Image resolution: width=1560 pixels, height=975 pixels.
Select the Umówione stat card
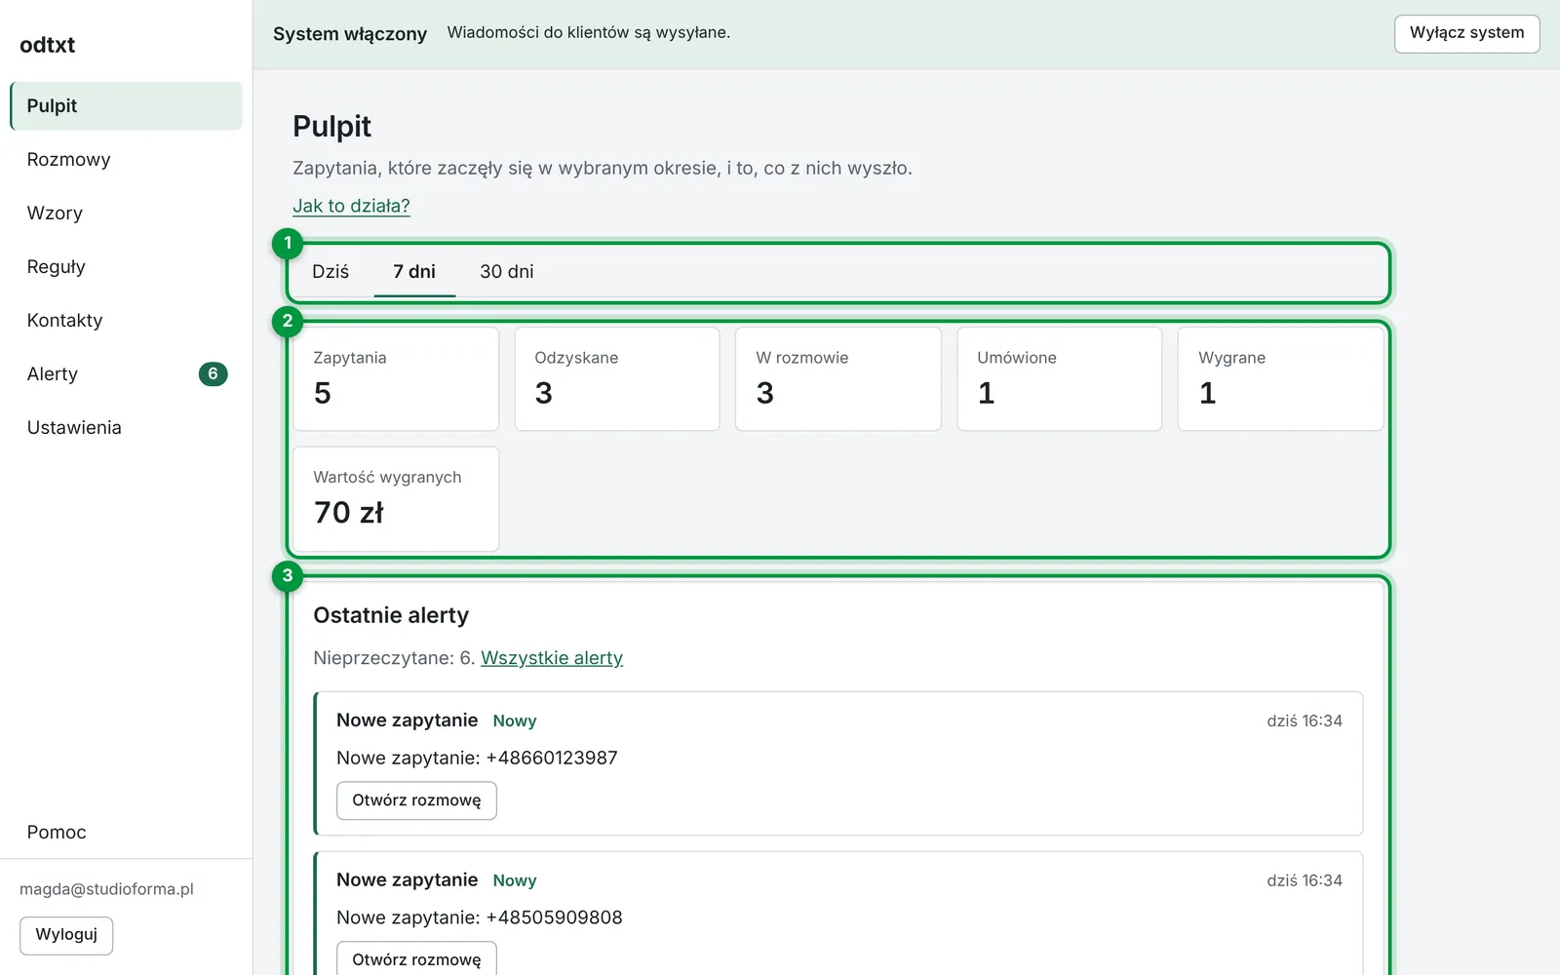coord(1060,379)
